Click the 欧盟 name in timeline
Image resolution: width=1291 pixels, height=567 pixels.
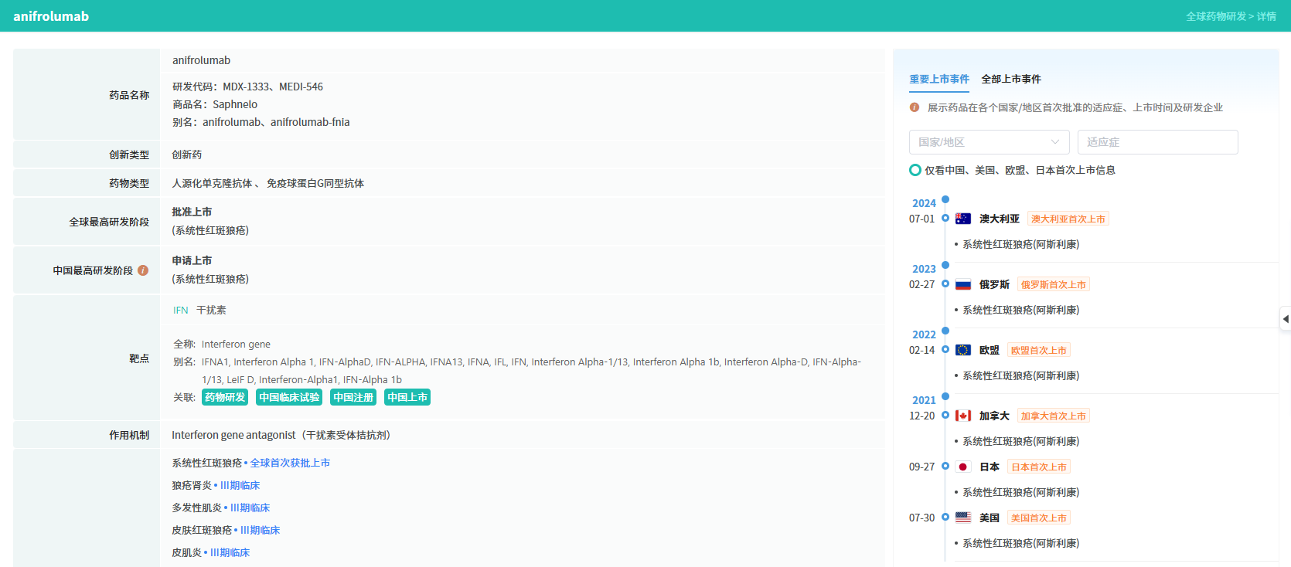990,350
